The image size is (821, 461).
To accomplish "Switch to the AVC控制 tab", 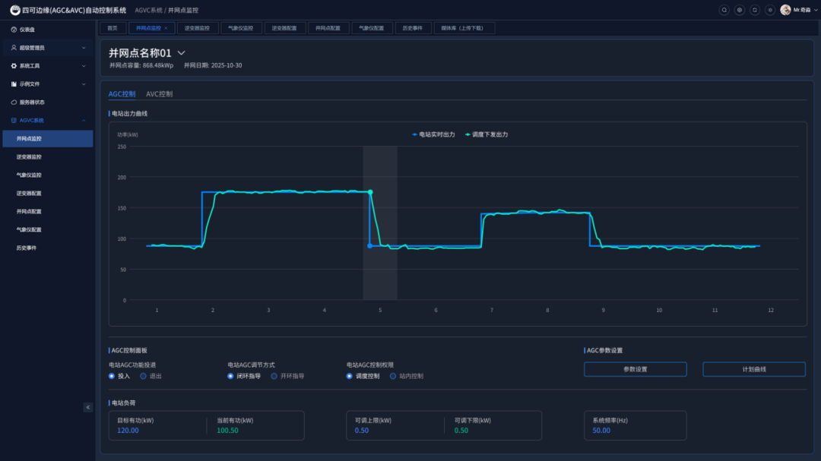I will click(159, 94).
